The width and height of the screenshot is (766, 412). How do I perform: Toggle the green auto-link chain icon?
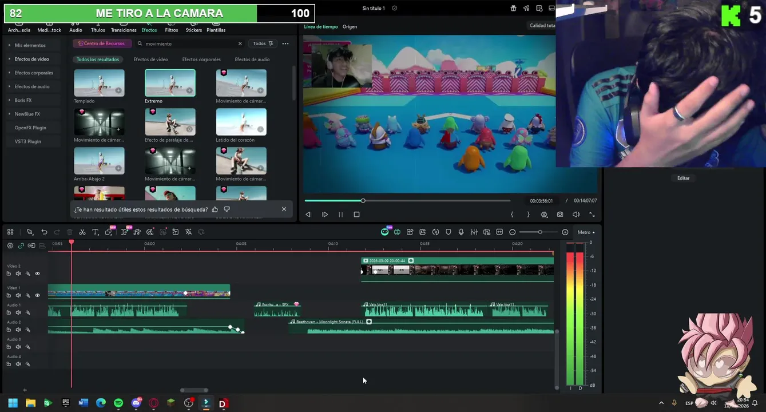click(21, 245)
